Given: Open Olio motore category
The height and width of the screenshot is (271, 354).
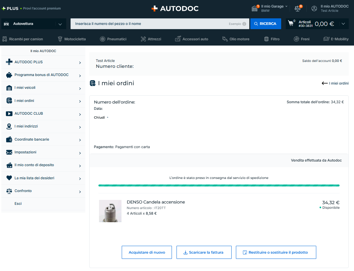Looking at the screenshot, I should pyautogui.click(x=236, y=39).
